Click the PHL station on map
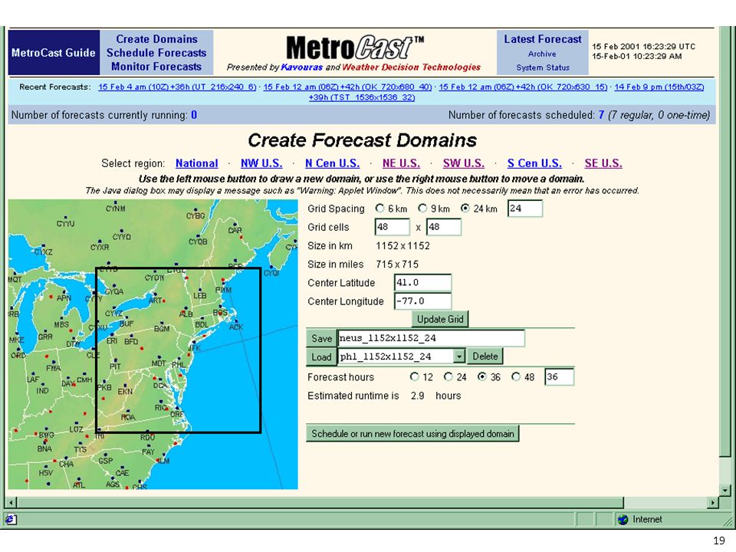This screenshot has height=552, width=736. coord(179,365)
